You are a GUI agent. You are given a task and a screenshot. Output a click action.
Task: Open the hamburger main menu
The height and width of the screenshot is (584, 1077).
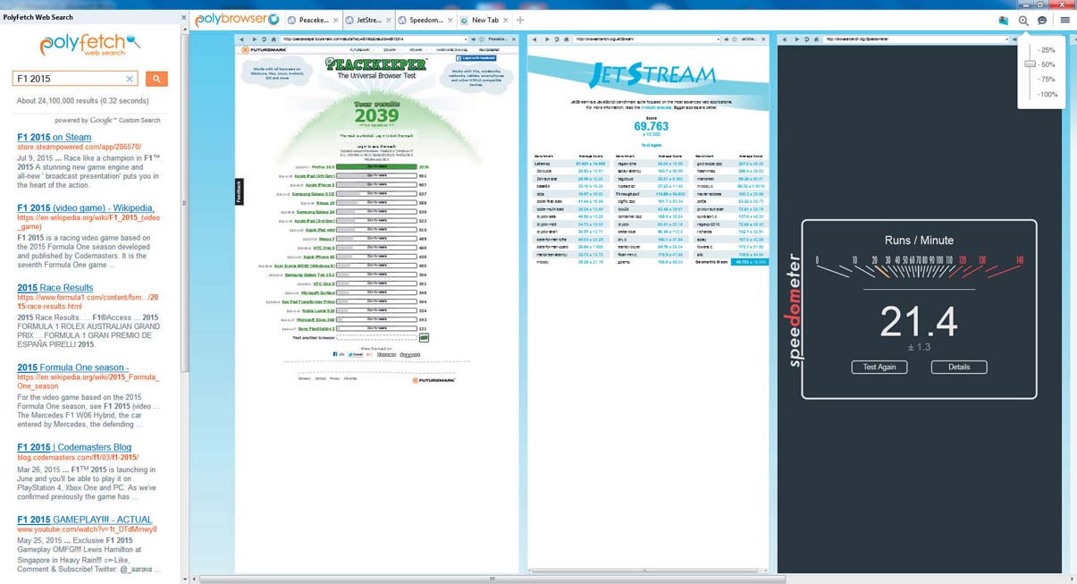1064,20
